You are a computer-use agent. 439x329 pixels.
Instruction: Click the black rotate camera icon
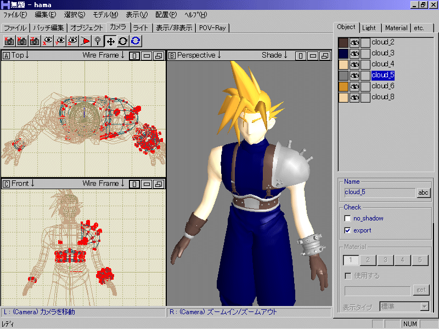coord(123,41)
